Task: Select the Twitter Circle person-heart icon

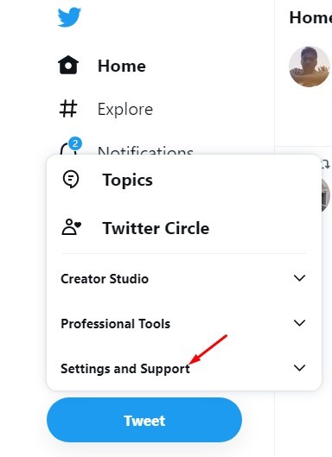Action: [71, 227]
